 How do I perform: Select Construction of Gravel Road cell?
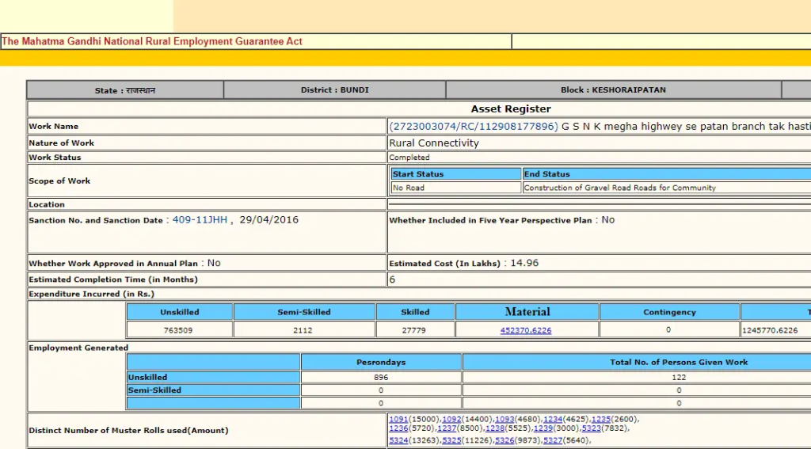click(667, 188)
